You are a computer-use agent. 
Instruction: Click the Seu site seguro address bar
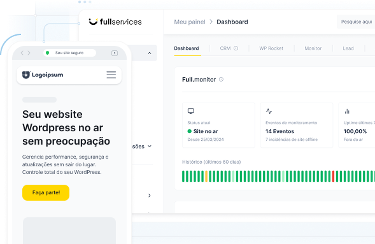[69, 53]
